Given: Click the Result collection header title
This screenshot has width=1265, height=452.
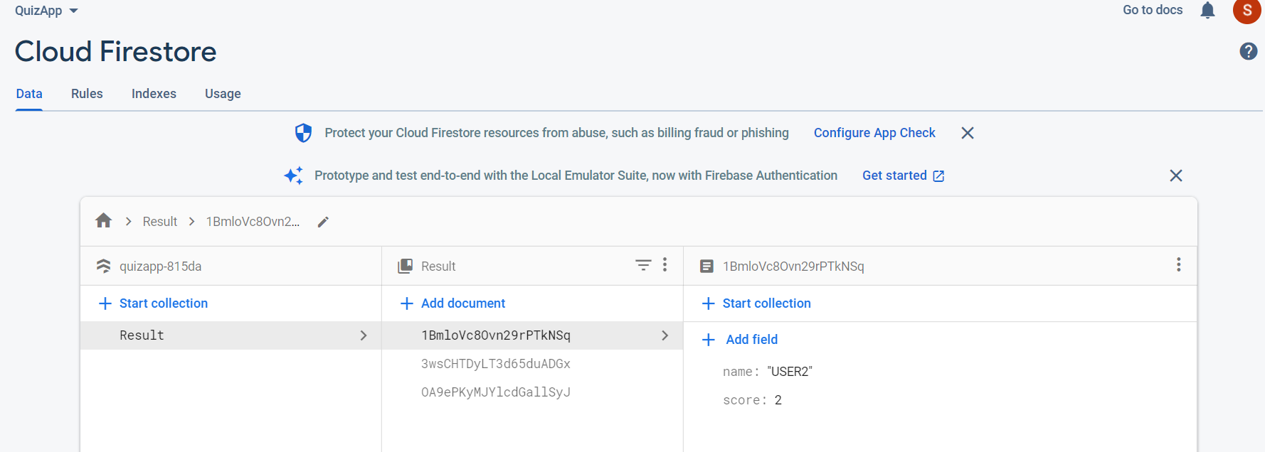Looking at the screenshot, I should click(438, 267).
